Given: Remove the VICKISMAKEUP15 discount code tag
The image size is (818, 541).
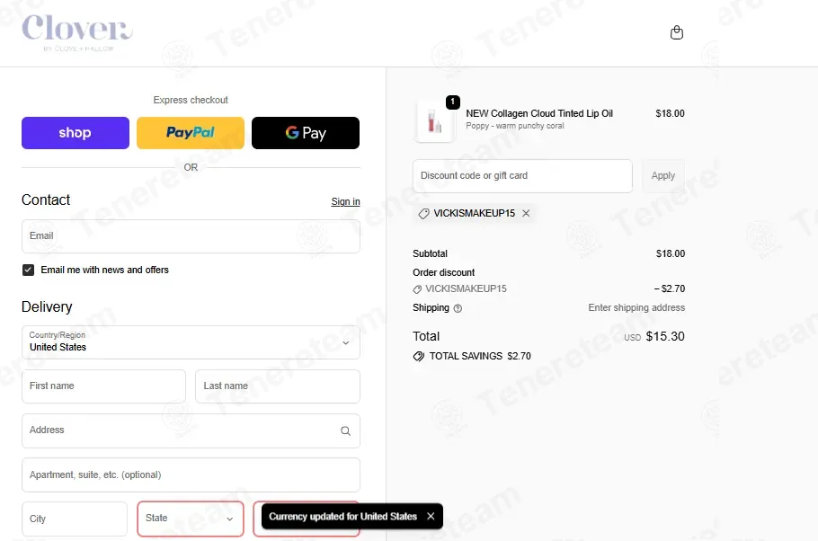Looking at the screenshot, I should tap(526, 213).
